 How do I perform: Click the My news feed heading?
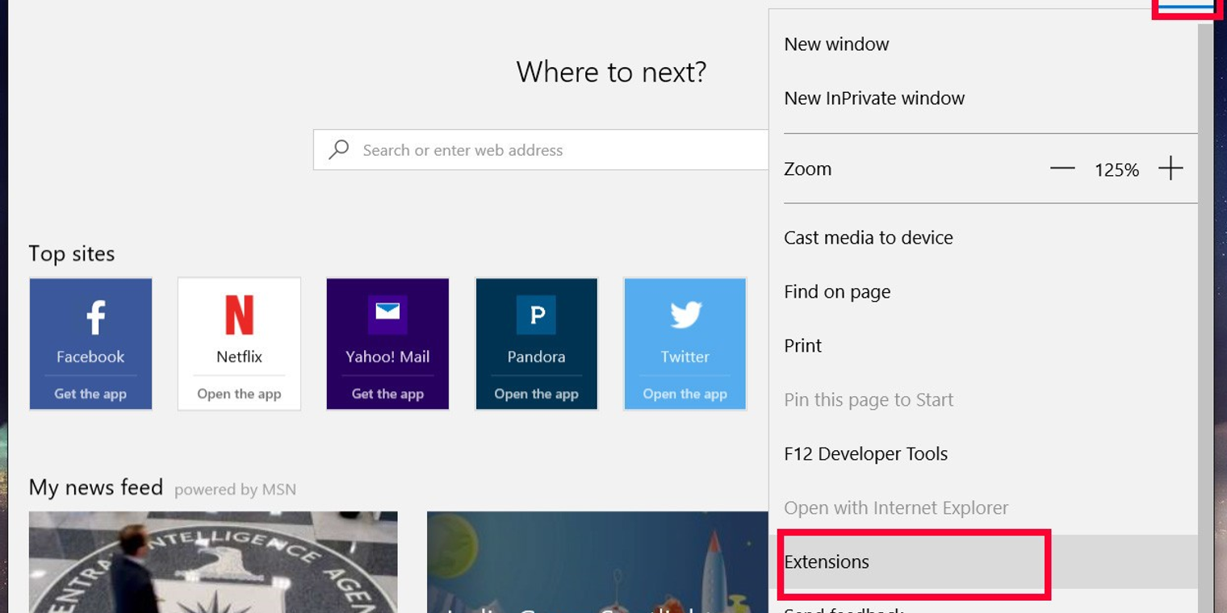tap(96, 488)
